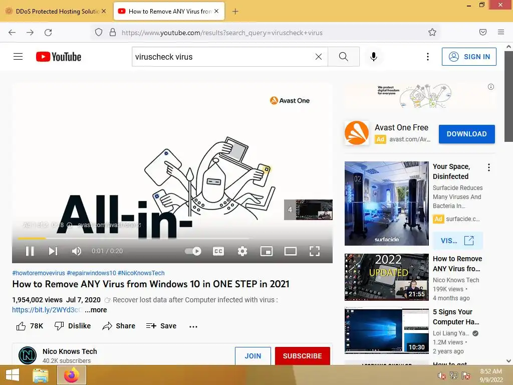Image resolution: width=513 pixels, height=385 pixels.
Task: Click the JOIN button
Action: coord(253,356)
